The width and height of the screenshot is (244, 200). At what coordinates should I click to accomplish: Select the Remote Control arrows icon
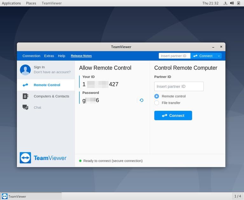pos(25,85)
